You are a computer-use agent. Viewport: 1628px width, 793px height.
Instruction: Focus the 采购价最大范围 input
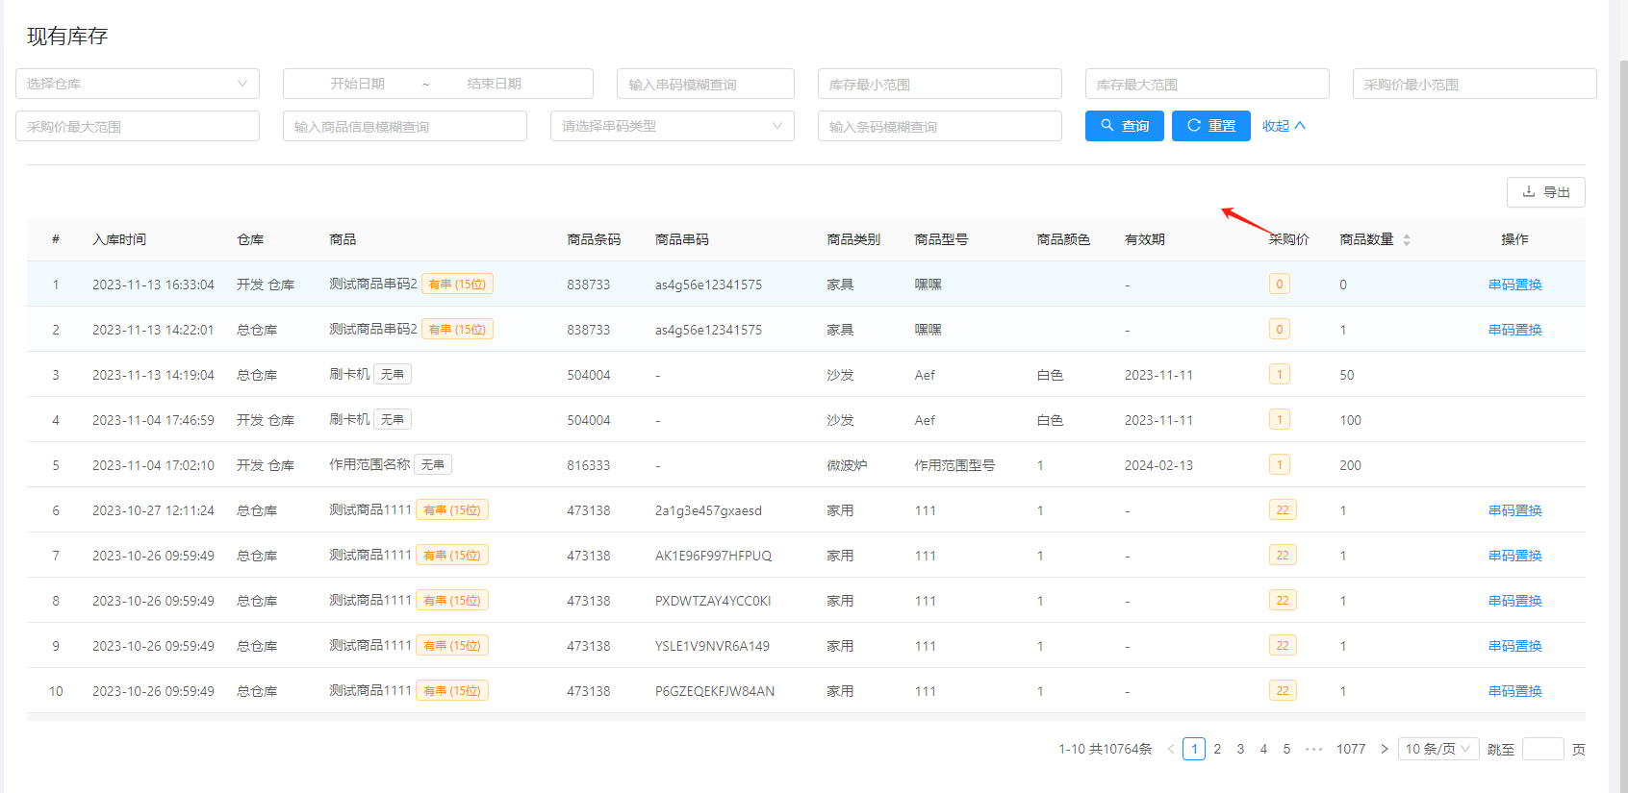point(138,126)
